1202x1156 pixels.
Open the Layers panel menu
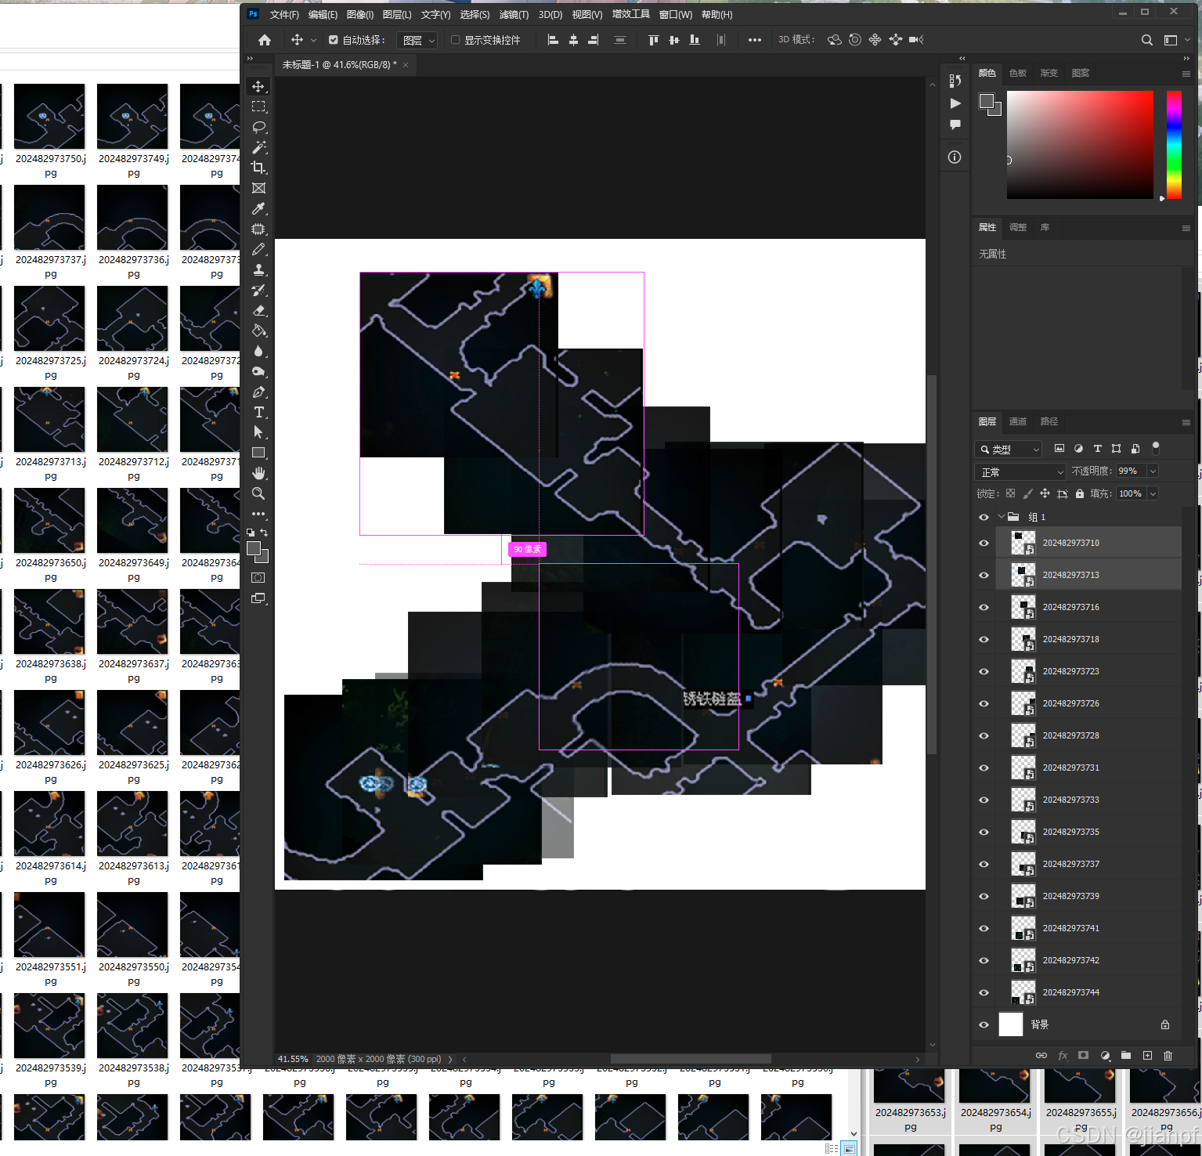click(1186, 422)
